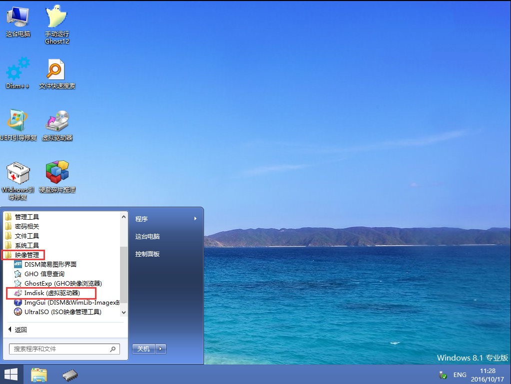Image resolution: width=511 pixels, height=384 pixels.
Task: Expand the 系统工具 folder
Action: coord(26,246)
